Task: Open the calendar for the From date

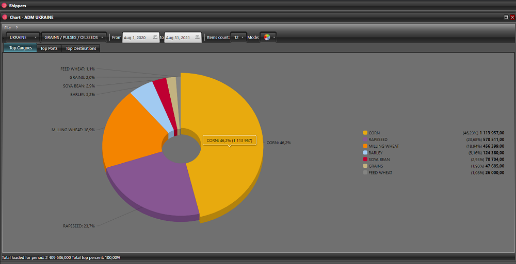Action: [x=155, y=38]
